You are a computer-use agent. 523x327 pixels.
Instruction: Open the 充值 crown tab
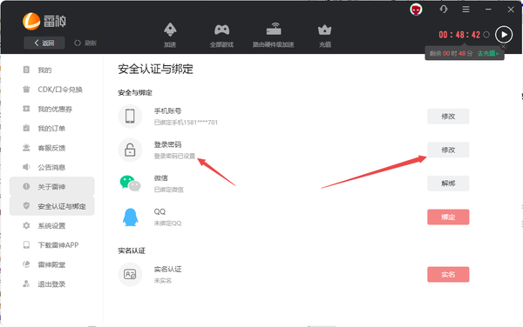tap(325, 36)
